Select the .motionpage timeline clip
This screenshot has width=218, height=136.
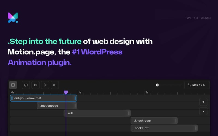(x=57, y=106)
